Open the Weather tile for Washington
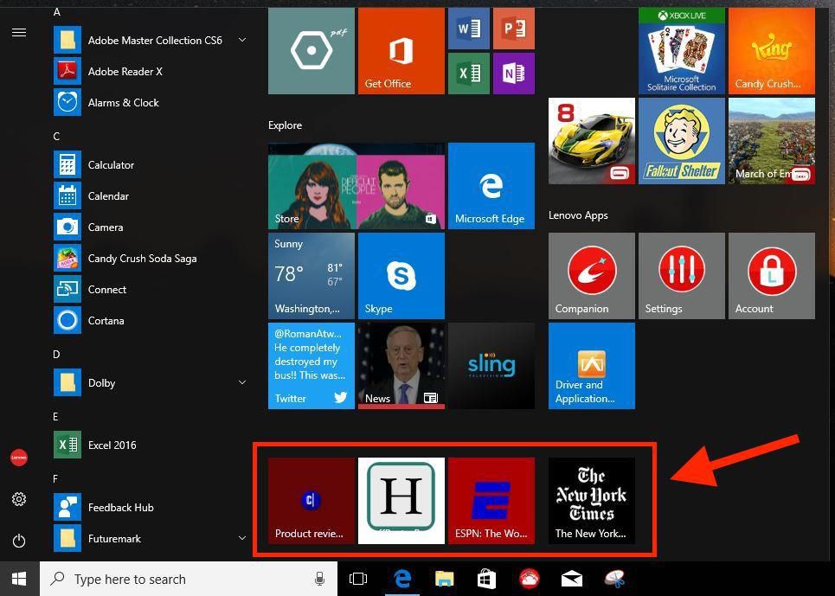Image resolution: width=835 pixels, height=596 pixels. [311, 276]
